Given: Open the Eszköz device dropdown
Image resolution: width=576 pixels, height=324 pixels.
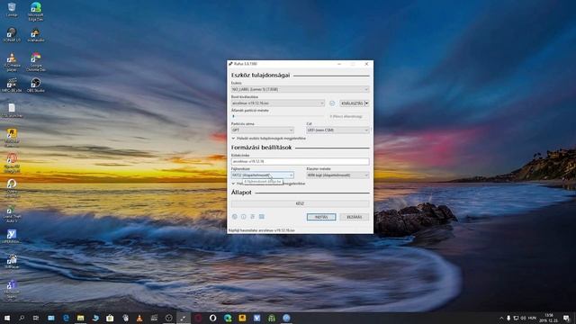Looking at the screenshot, I should 300,89.
